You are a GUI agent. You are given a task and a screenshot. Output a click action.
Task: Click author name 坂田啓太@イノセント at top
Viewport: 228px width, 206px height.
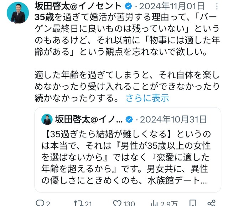click(78, 6)
